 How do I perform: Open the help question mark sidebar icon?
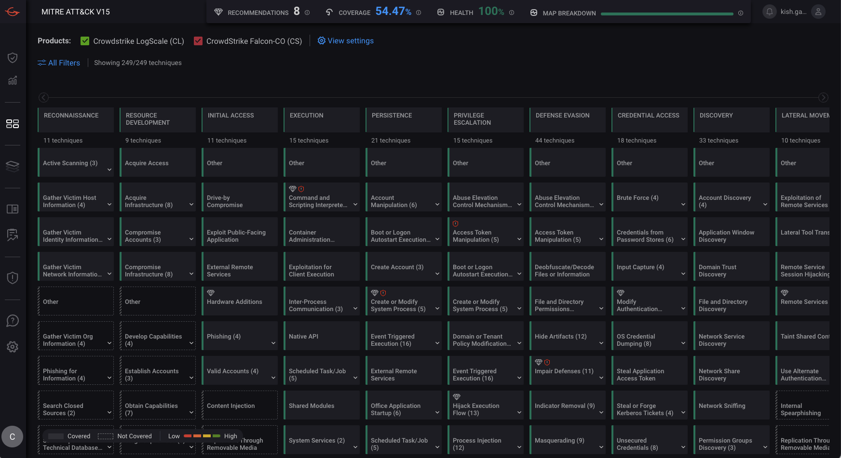(13, 321)
